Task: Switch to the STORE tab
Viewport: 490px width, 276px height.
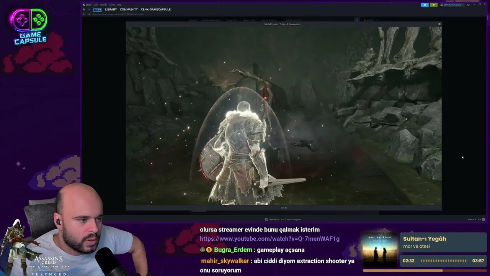Action: click(97, 9)
